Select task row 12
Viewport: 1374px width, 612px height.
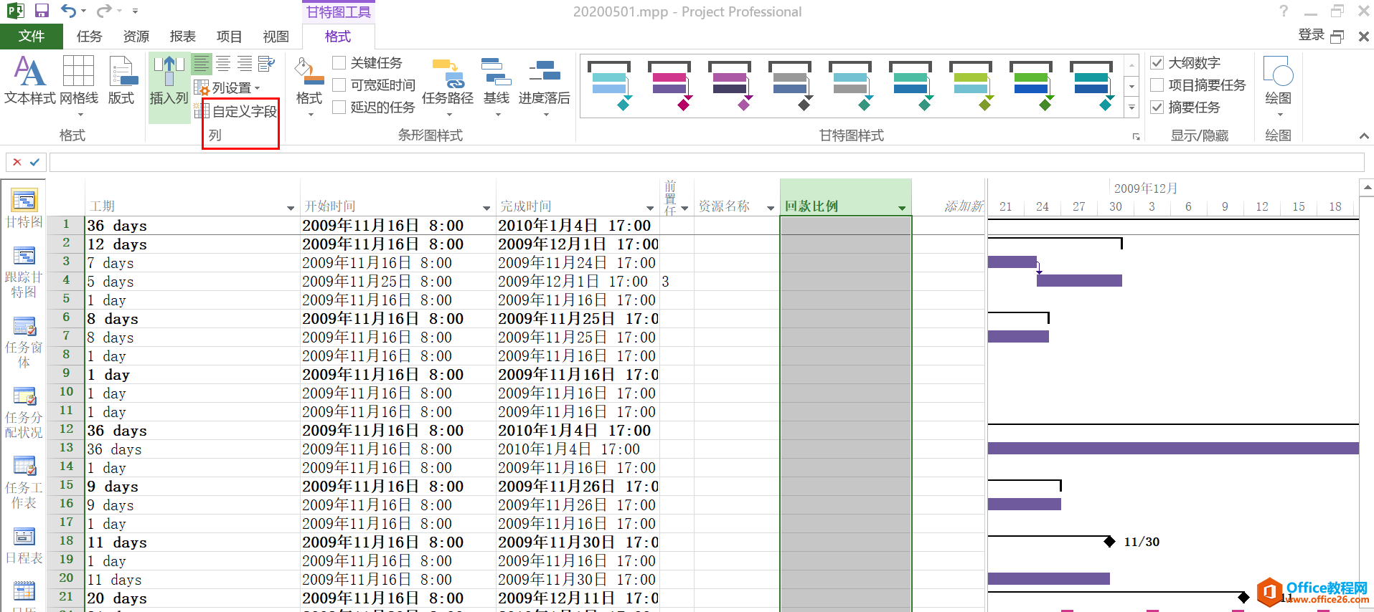coord(66,429)
